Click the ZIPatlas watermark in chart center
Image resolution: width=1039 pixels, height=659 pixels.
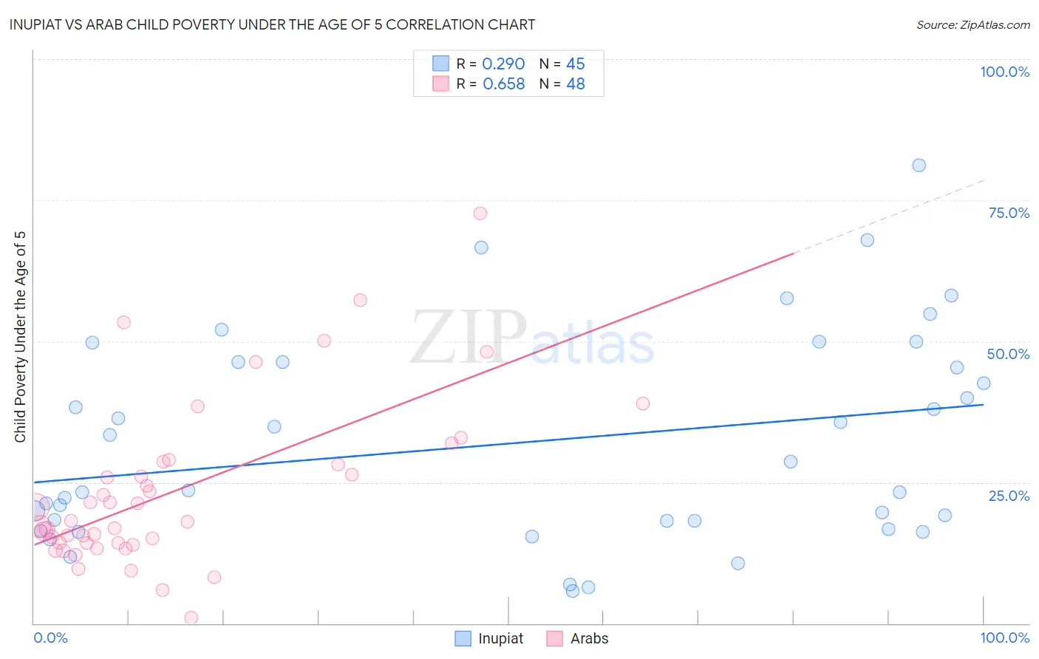point(532,338)
